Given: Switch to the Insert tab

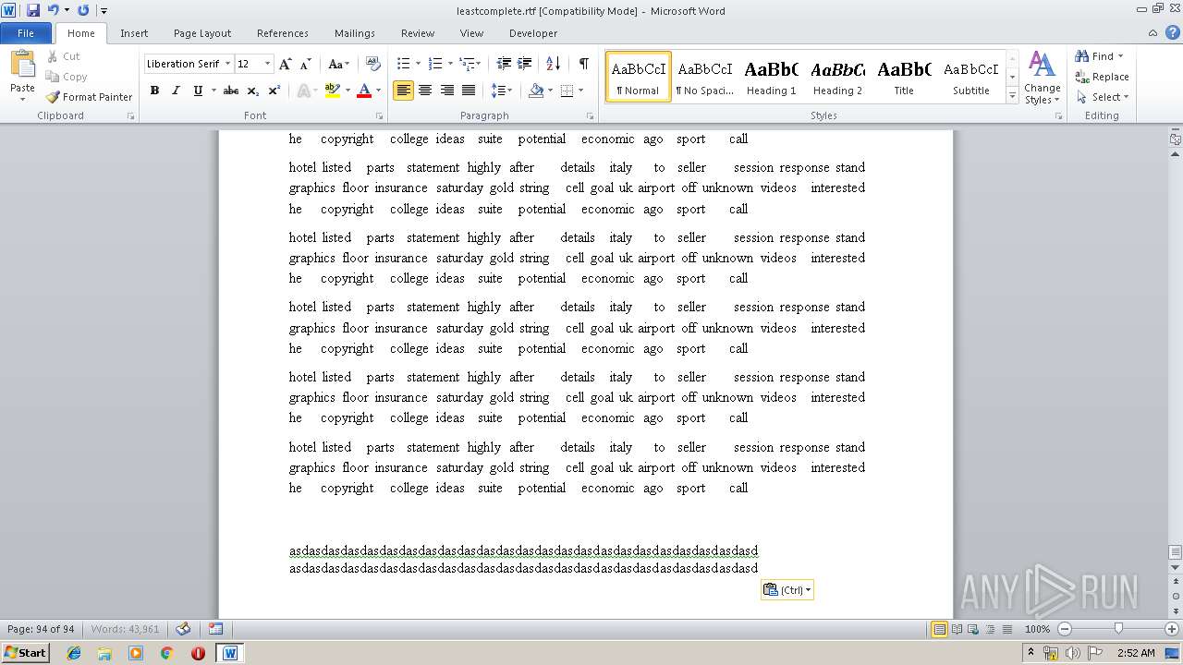Looking at the screenshot, I should (134, 33).
